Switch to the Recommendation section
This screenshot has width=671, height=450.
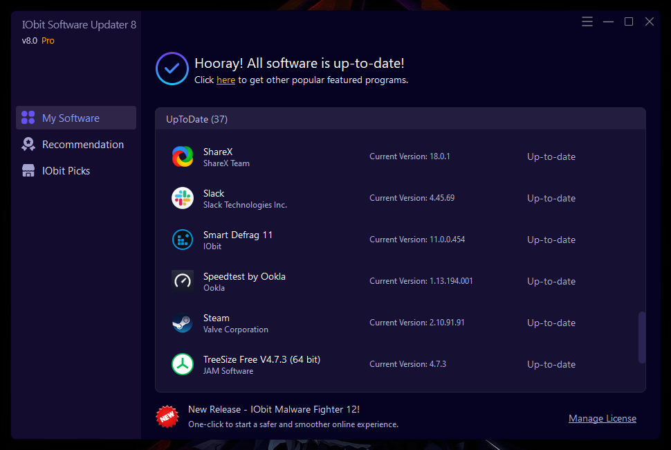pos(76,144)
